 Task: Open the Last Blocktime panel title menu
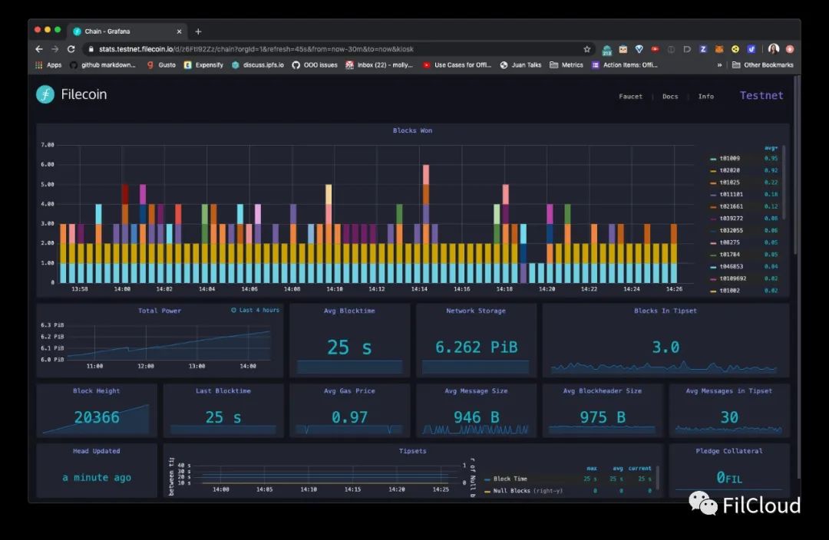tap(223, 391)
